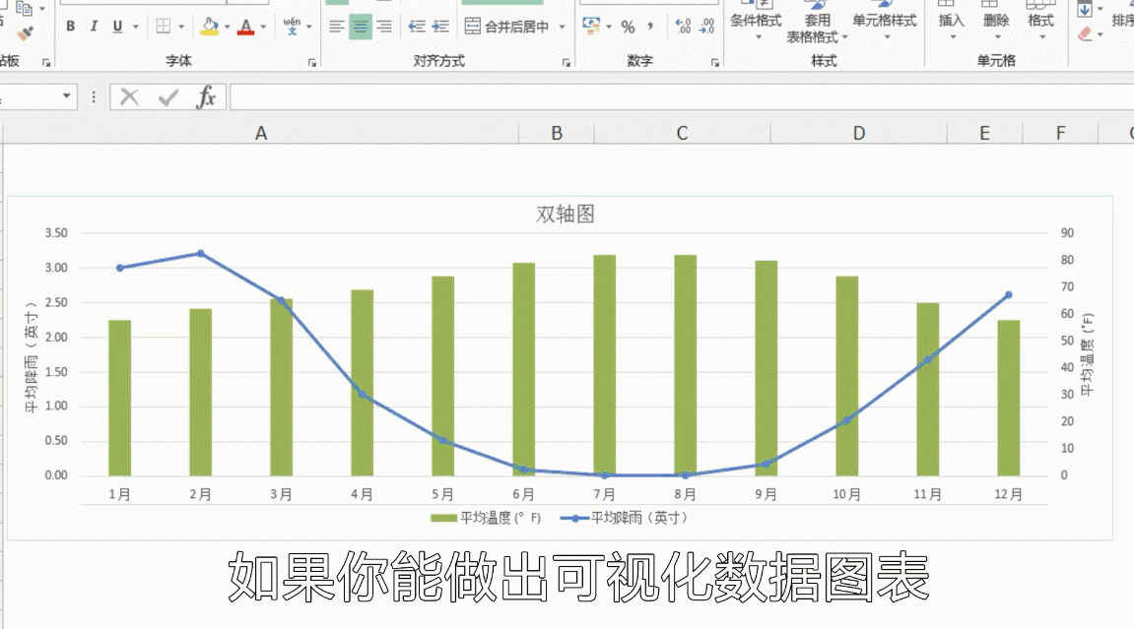
Task: Open 合并后居中 dropdown arrow
Action: (x=562, y=27)
